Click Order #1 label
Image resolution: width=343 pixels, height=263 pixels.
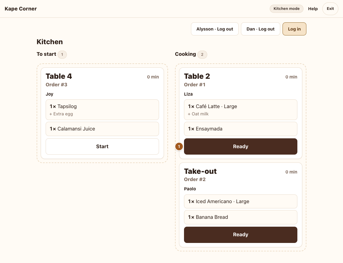(x=194, y=85)
